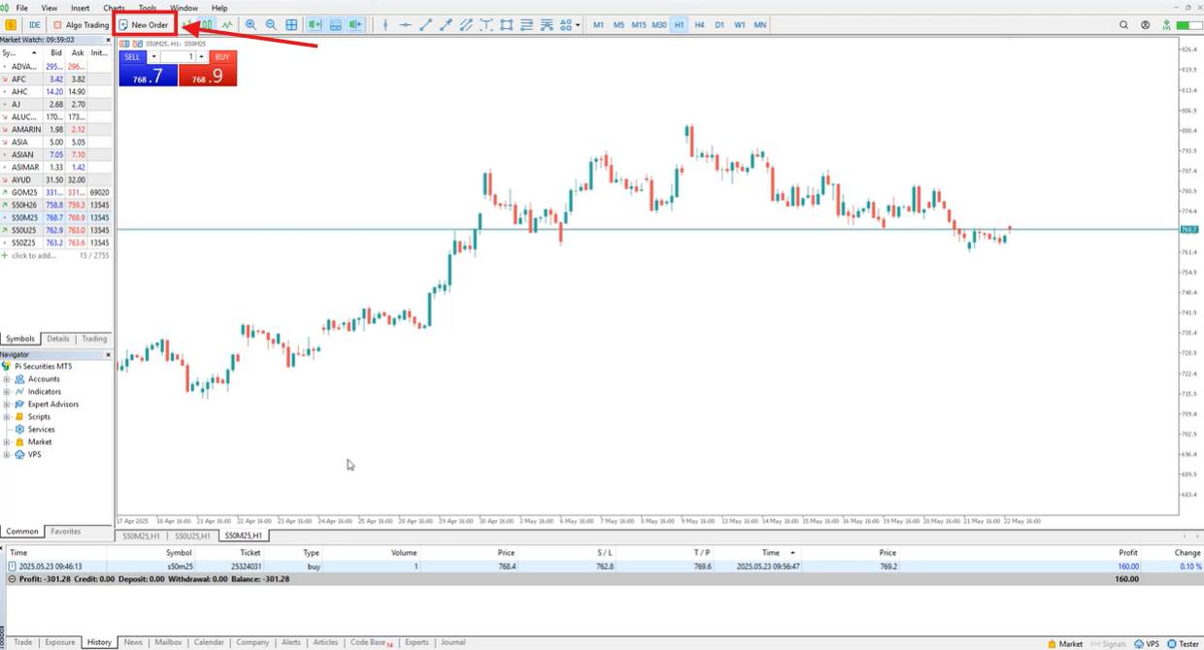Expand the Indicators tree node
1204x650 pixels.
pos(7,392)
